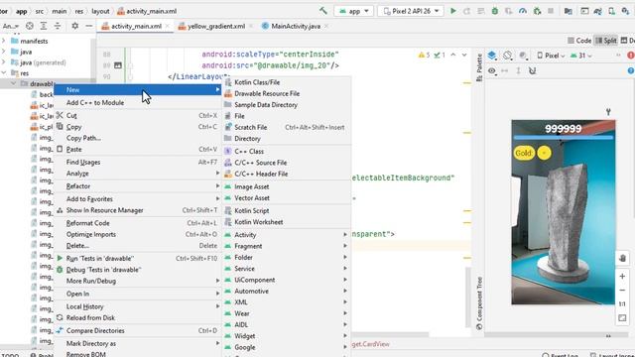This screenshot has width=635, height=357.
Task: Switch to the yellow_gradient.xml tab
Action: tap(216, 26)
